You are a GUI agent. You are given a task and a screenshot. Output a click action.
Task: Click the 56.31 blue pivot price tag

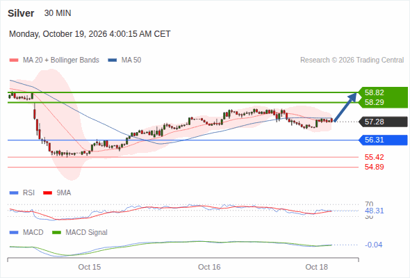(x=383, y=140)
